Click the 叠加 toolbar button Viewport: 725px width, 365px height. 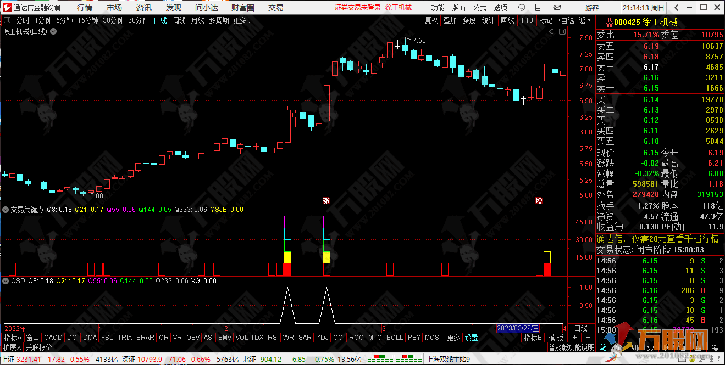point(450,20)
